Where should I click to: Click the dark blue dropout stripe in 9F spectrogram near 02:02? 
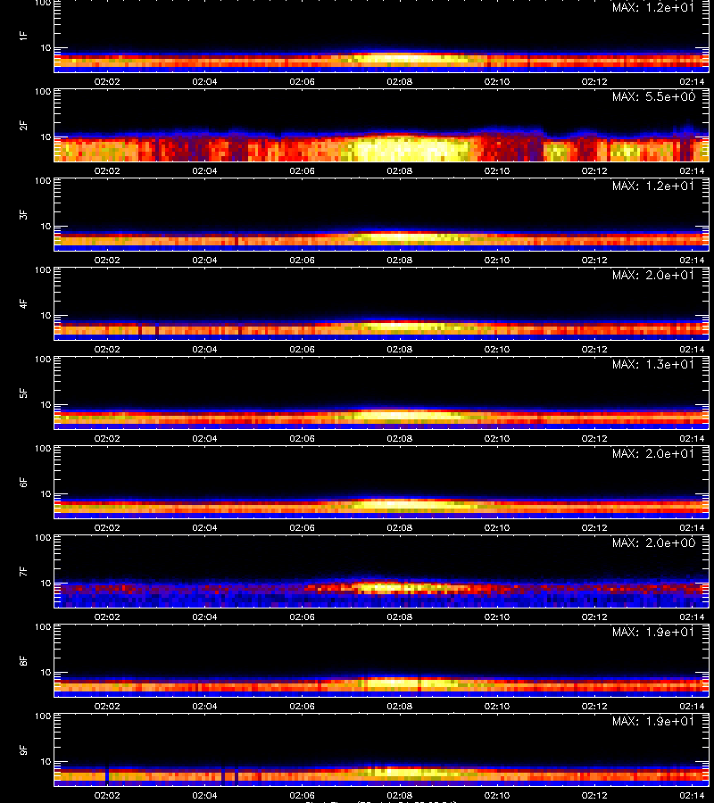pos(107,774)
